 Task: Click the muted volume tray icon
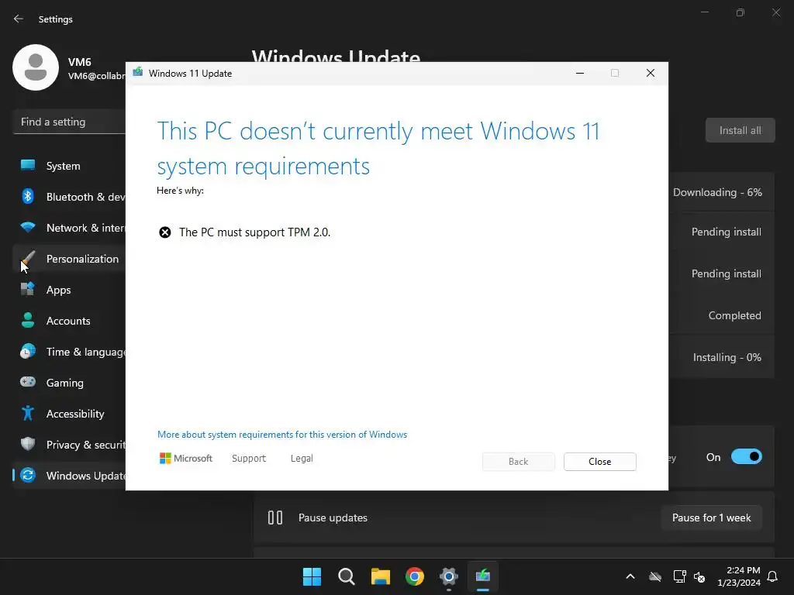[699, 576]
